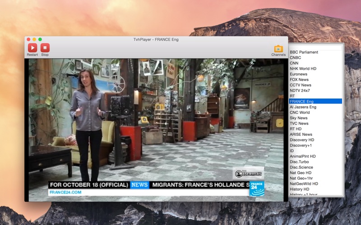Switch to Disc.Turbo channel
The width and height of the screenshot is (361, 225).
pyautogui.click(x=315, y=162)
